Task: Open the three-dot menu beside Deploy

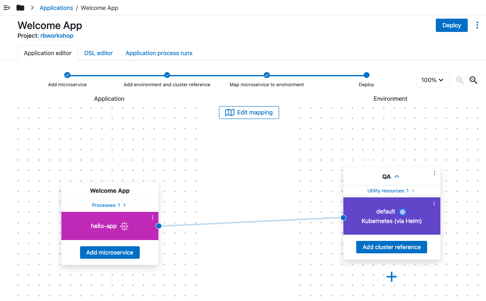Action: 477,25
